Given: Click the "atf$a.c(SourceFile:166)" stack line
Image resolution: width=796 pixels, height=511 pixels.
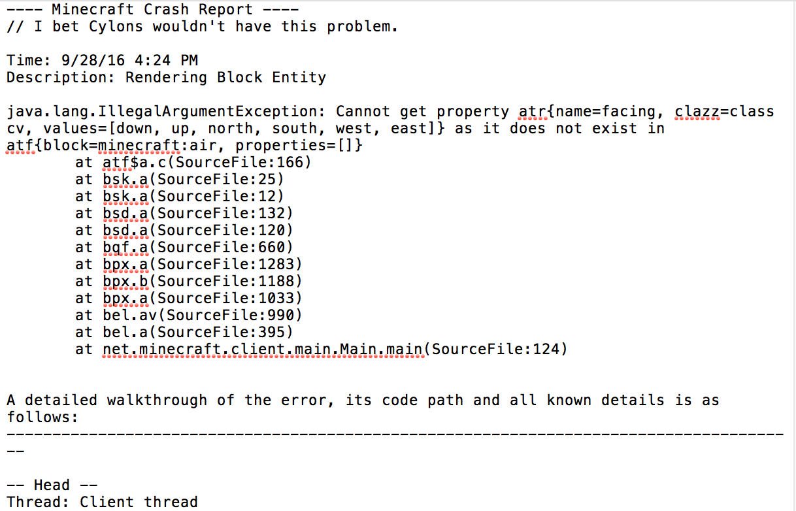Looking at the screenshot, I should (x=207, y=162).
